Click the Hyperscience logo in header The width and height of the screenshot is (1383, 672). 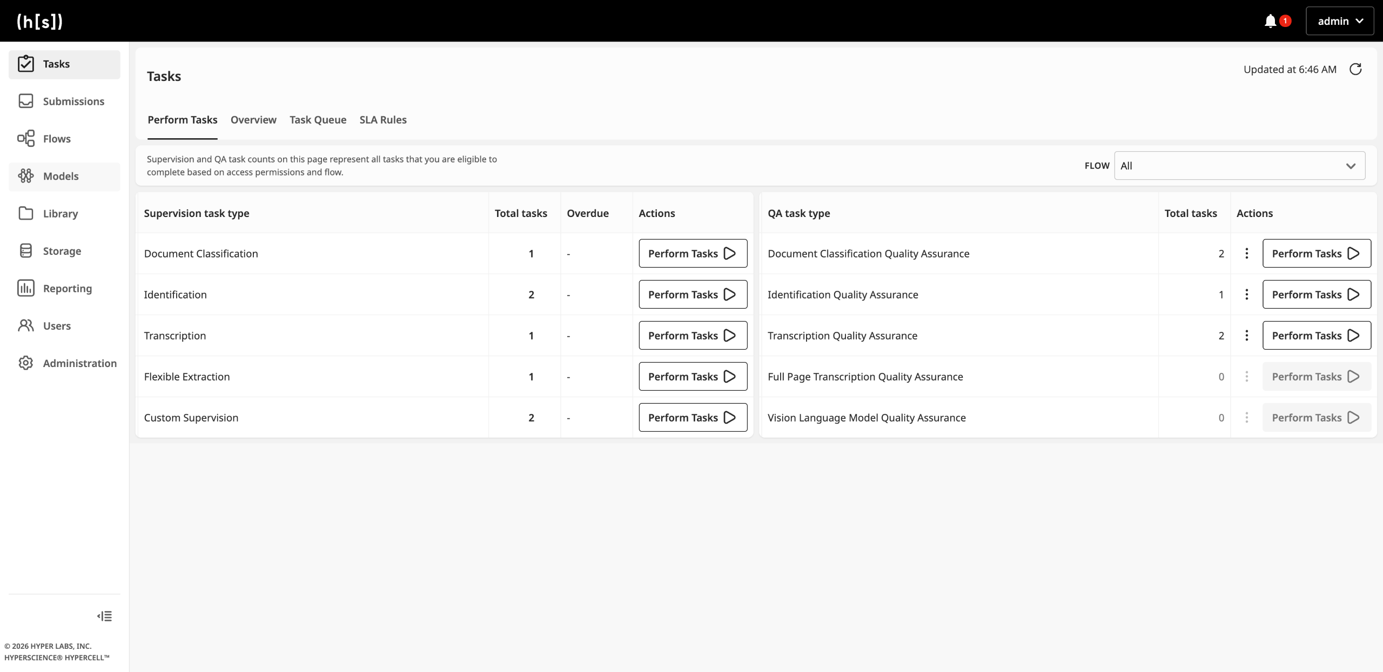click(x=40, y=21)
